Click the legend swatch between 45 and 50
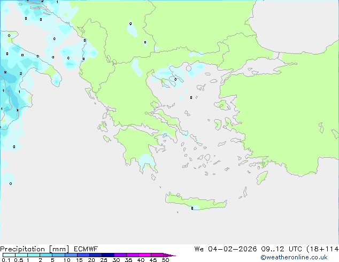 pos(157,255)
